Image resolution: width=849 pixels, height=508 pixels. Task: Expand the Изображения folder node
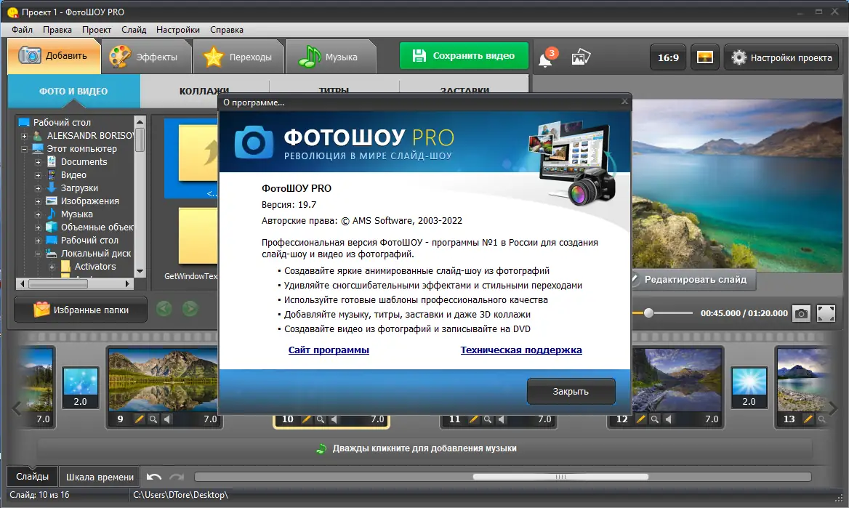click(38, 201)
